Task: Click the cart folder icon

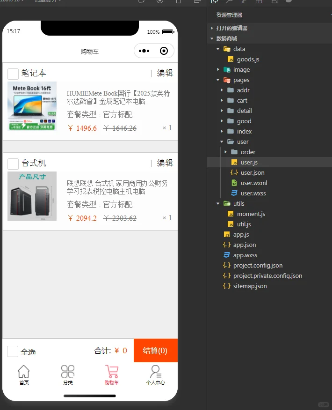Action: [x=231, y=100]
